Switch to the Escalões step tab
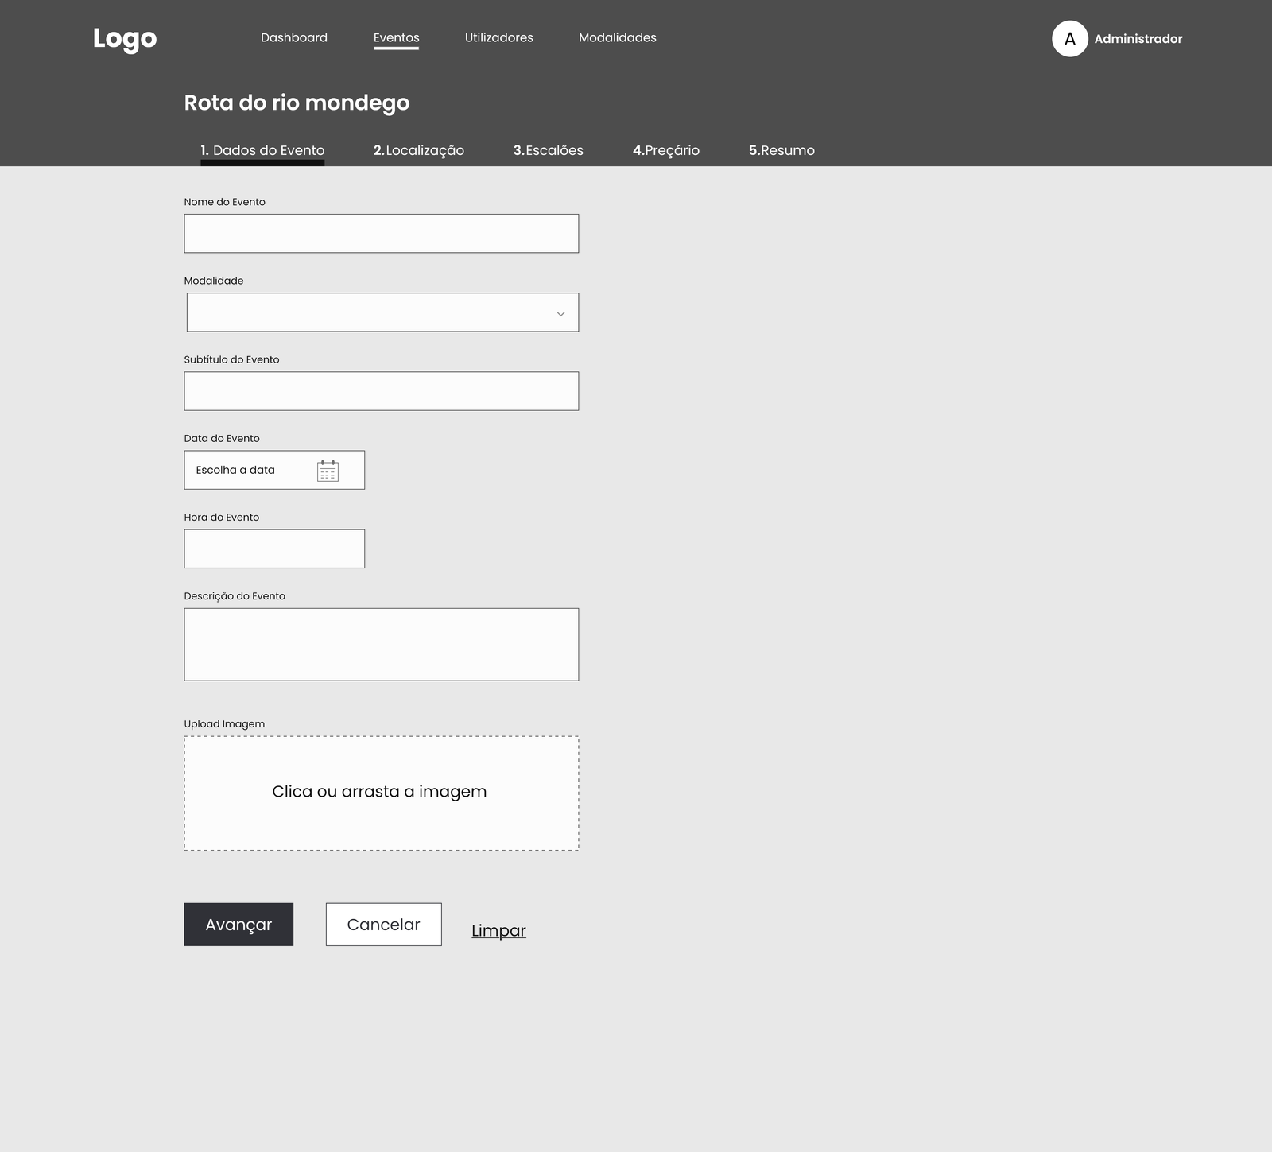1272x1152 pixels. 548,150
